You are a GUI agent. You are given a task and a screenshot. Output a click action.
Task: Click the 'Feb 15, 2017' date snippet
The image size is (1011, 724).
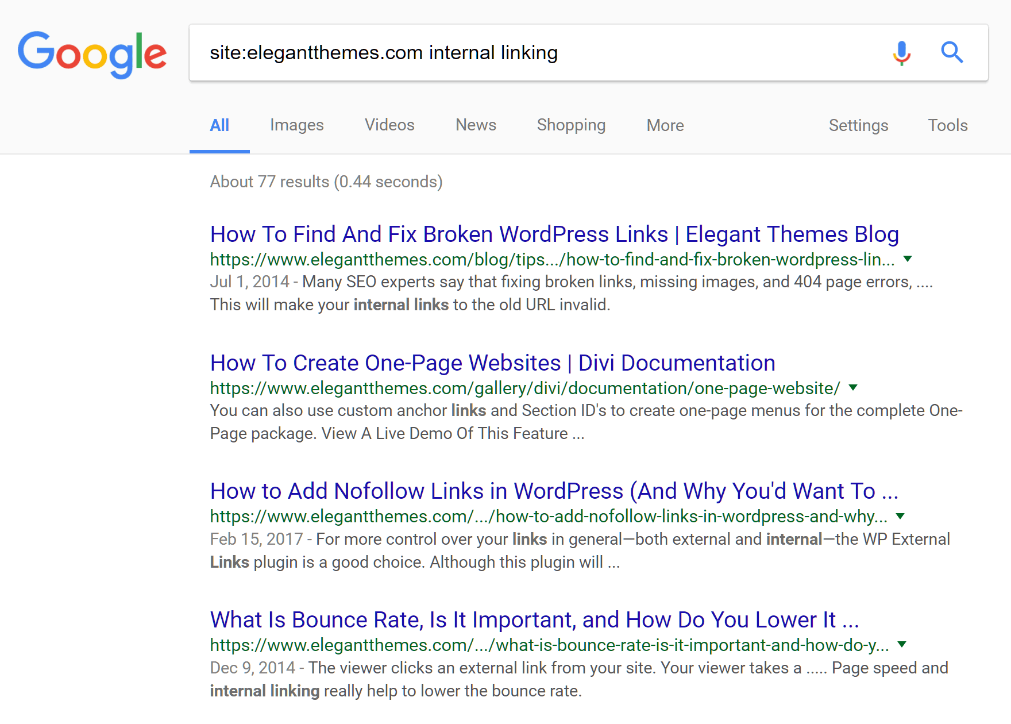(256, 539)
